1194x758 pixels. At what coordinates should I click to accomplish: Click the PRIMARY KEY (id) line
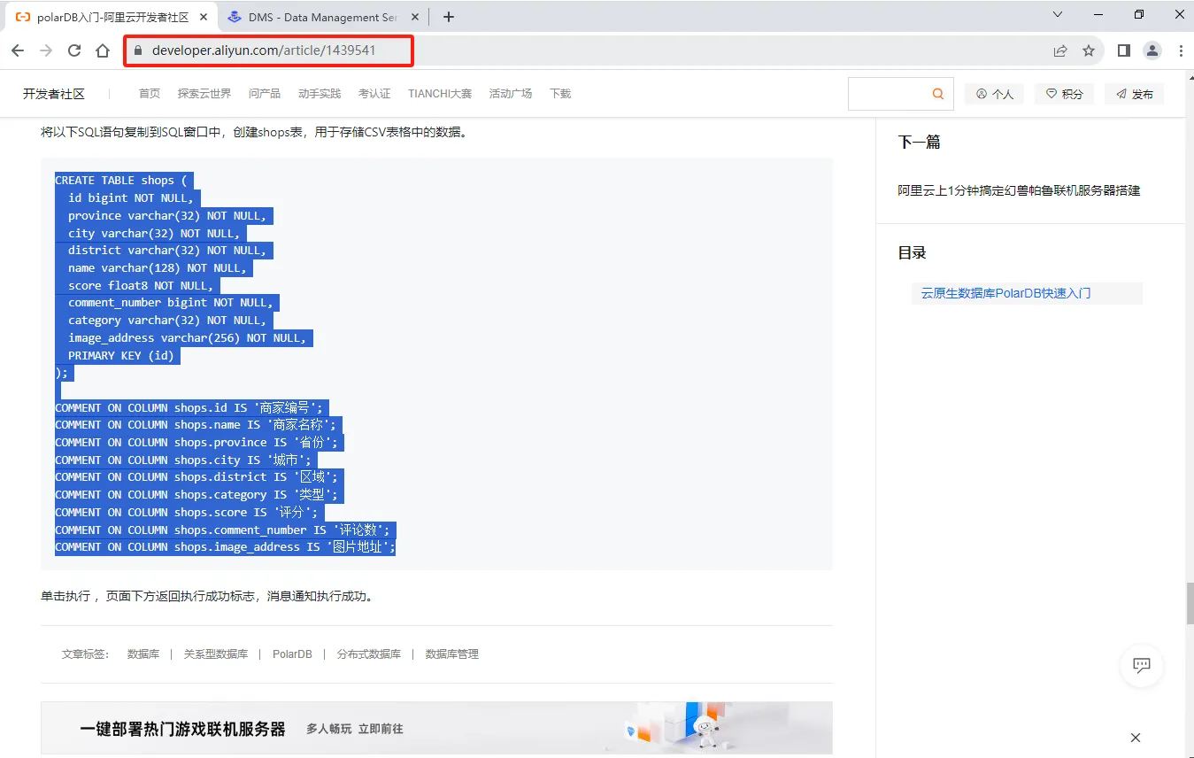pos(121,355)
